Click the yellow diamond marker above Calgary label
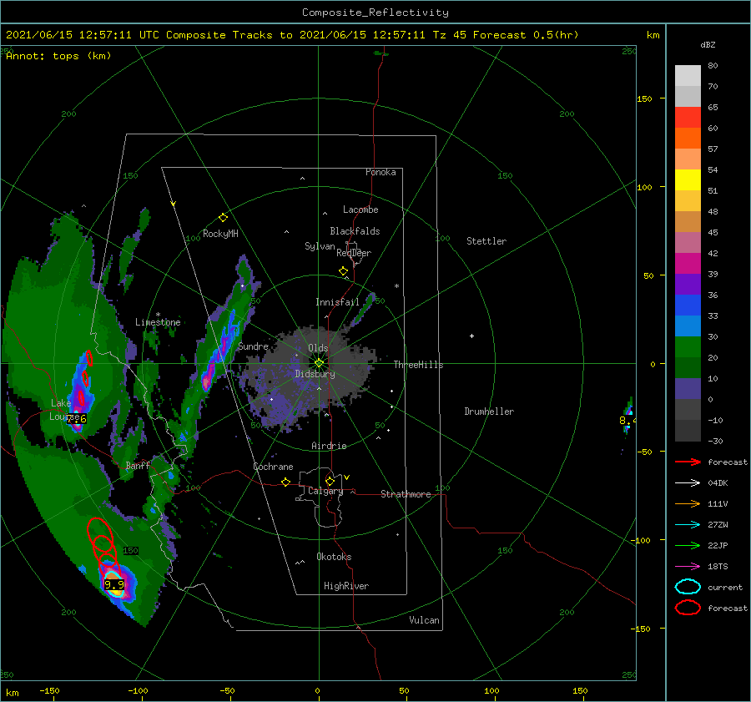The height and width of the screenshot is (702, 751). tap(330, 481)
